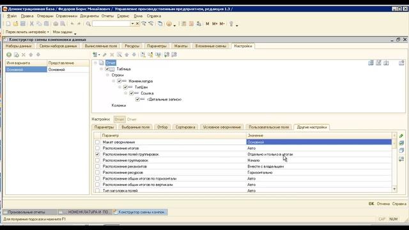Click the Отчет settings toggle button
This screenshot has width=409, height=230.
click(x=120, y=119)
